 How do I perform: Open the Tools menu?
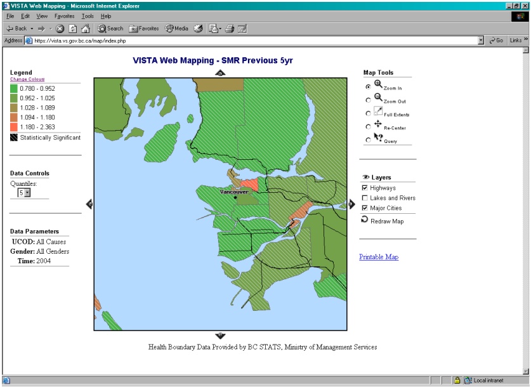coord(88,16)
